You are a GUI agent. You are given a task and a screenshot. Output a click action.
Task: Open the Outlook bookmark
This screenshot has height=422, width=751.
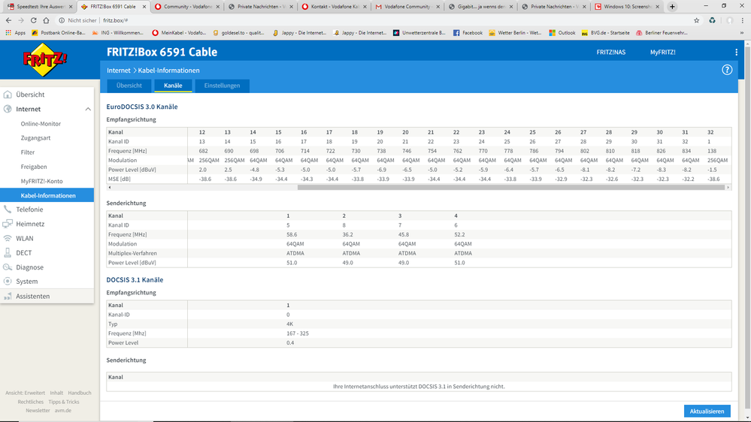point(562,33)
